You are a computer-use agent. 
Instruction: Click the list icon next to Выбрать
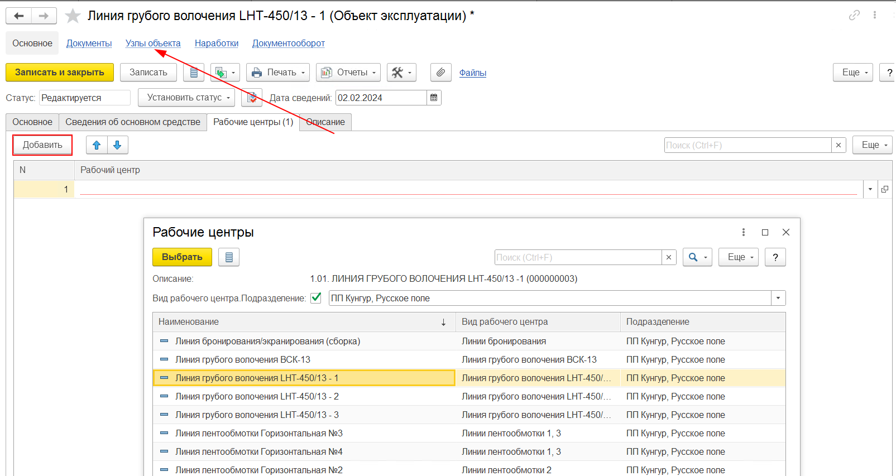click(229, 257)
